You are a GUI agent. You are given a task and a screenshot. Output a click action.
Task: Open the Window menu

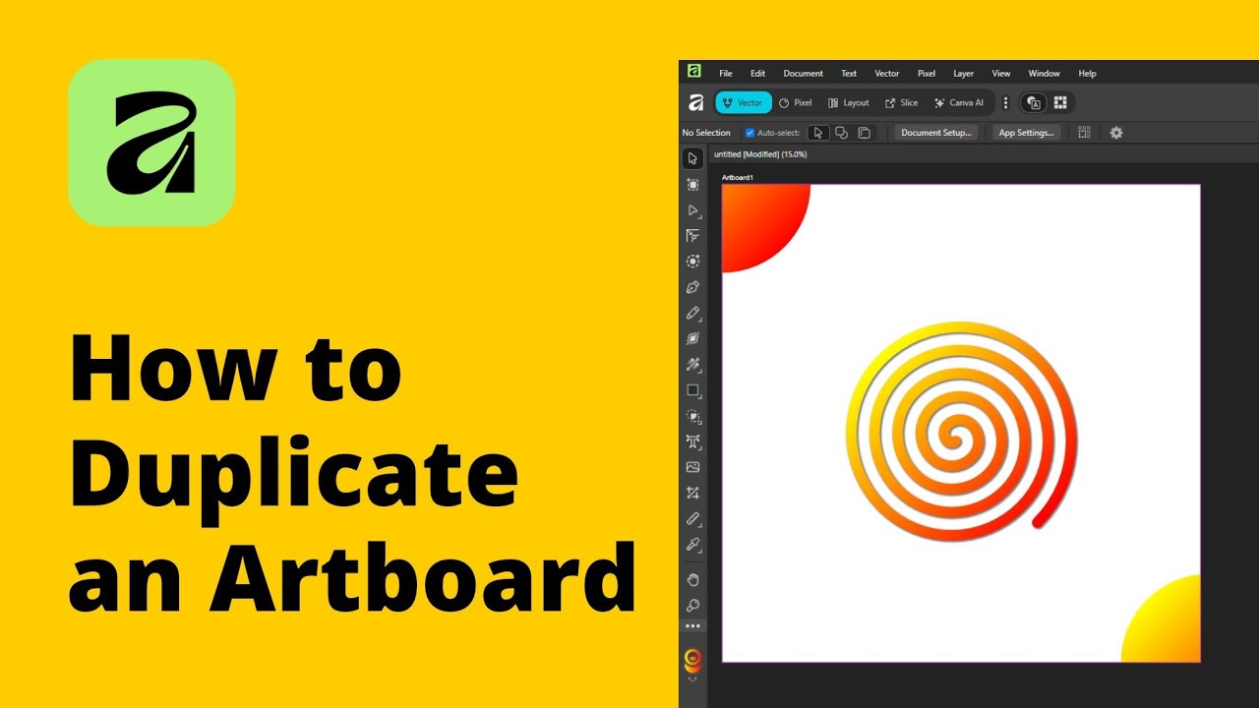click(1044, 73)
